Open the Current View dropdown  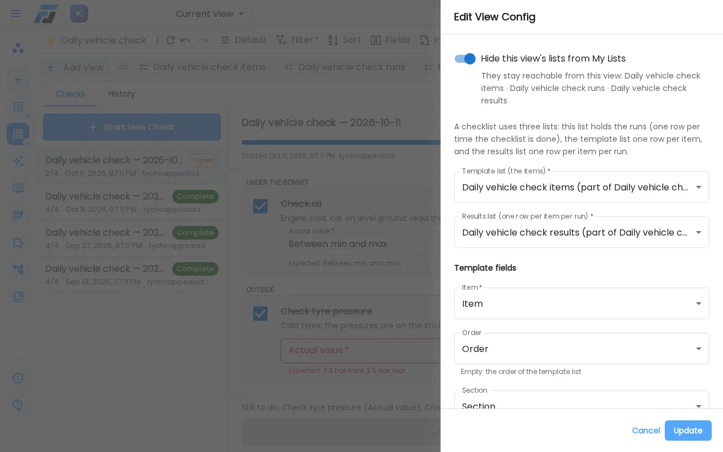tap(210, 14)
